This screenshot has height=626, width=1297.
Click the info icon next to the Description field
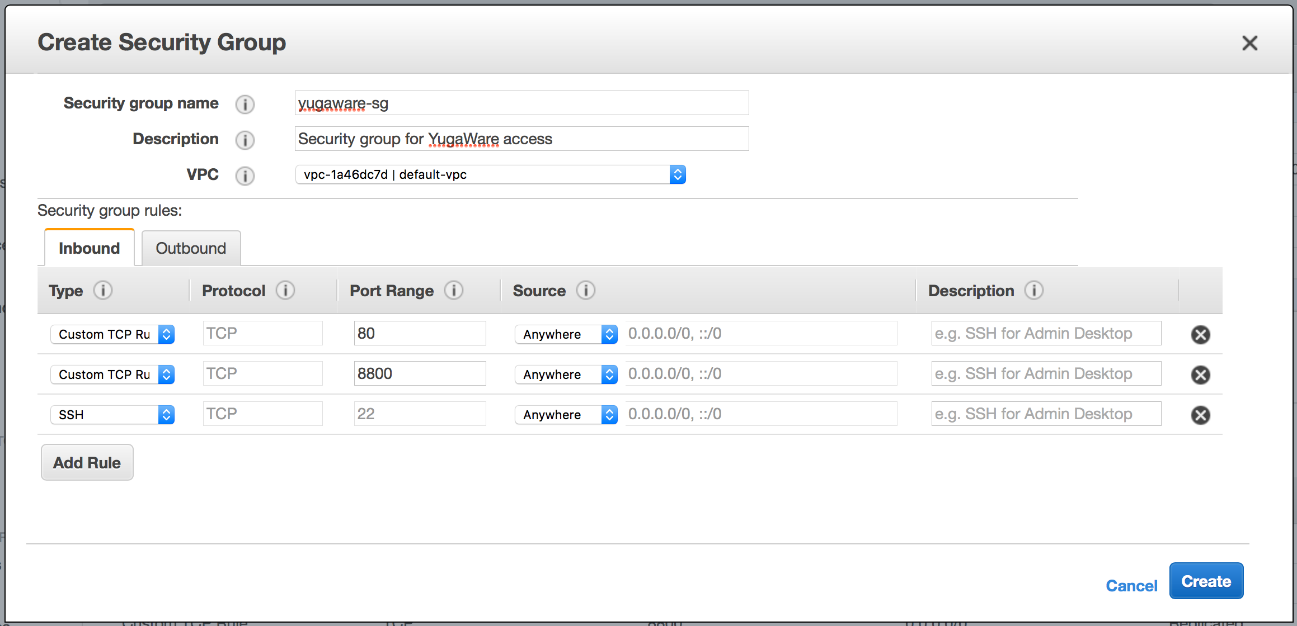(245, 140)
